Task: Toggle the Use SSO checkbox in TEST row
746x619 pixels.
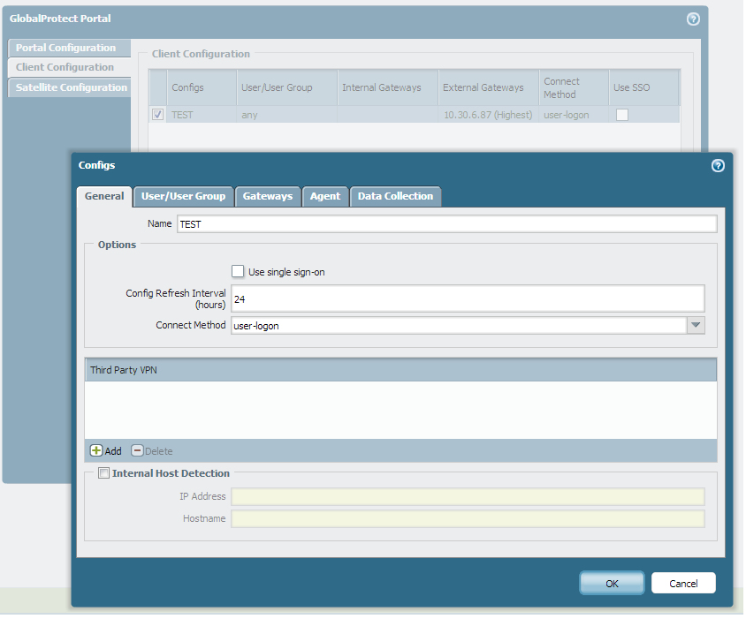Action: tap(622, 115)
